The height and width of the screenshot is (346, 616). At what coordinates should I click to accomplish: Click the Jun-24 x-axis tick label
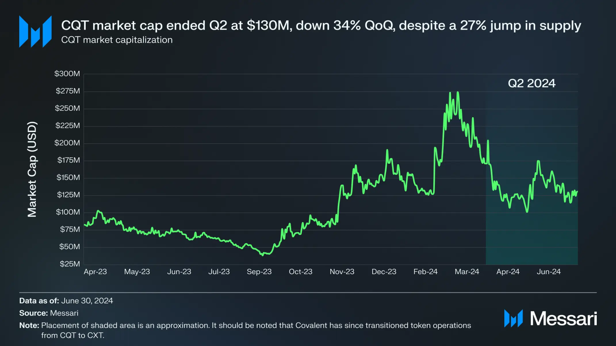pyautogui.click(x=549, y=272)
